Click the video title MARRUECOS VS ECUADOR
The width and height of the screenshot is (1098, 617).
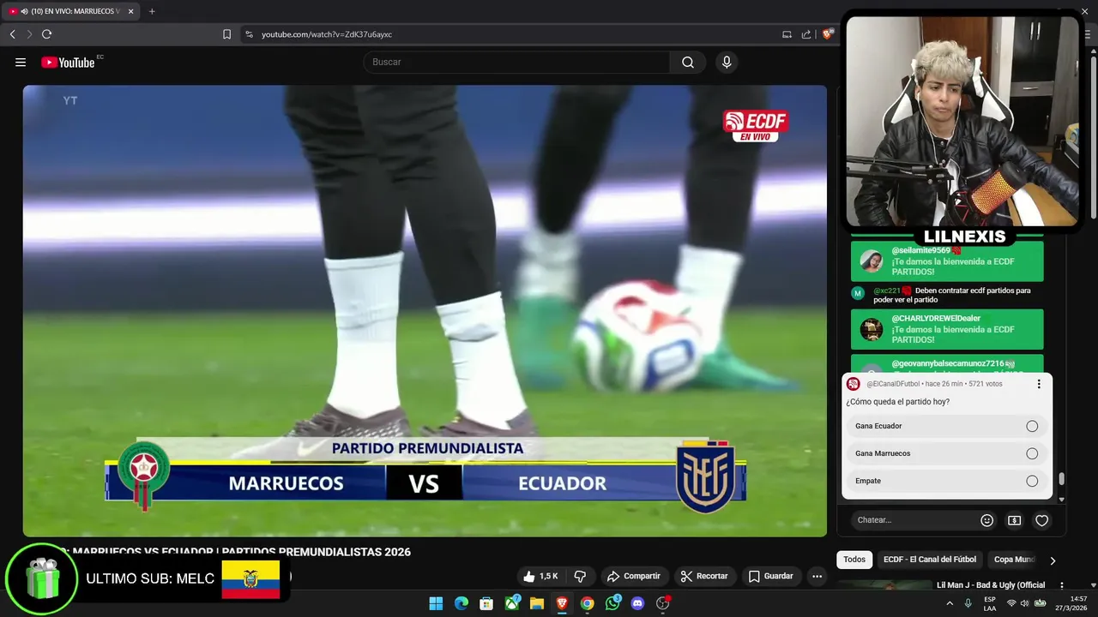click(x=242, y=552)
